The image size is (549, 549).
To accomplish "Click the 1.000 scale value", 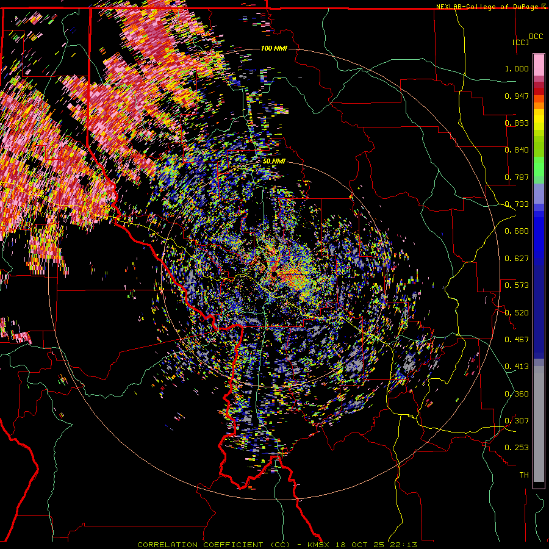I will pos(517,68).
